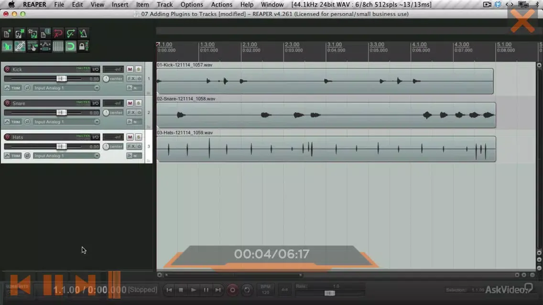Mute the Hats track
The height and width of the screenshot is (305, 543).
130,137
